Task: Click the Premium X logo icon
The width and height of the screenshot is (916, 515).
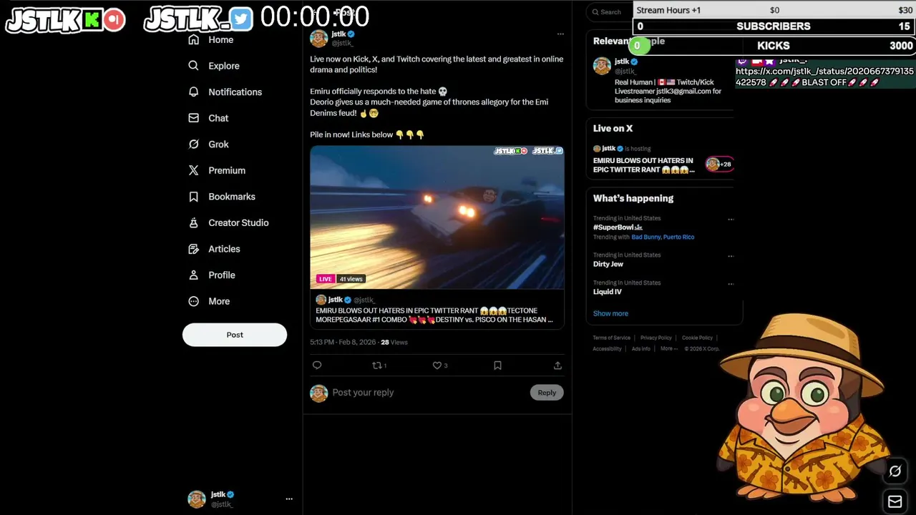Action: [193, 170]
